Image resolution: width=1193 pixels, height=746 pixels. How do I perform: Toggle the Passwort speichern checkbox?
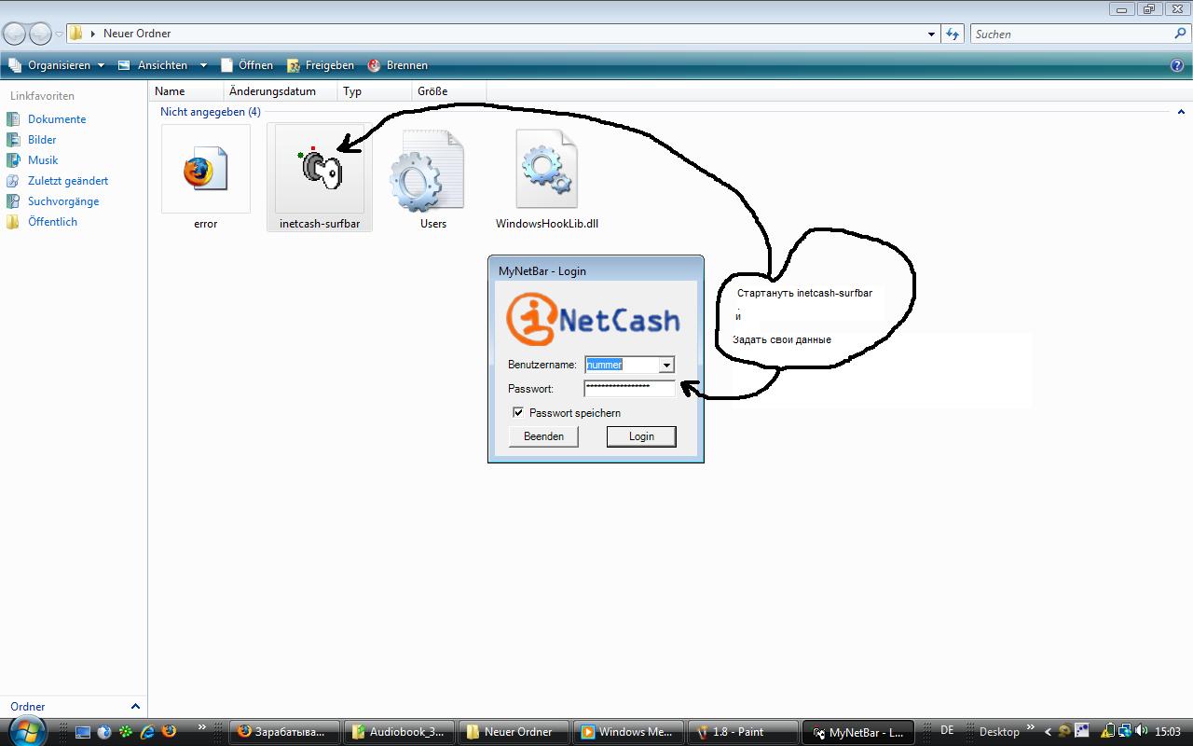518,412
